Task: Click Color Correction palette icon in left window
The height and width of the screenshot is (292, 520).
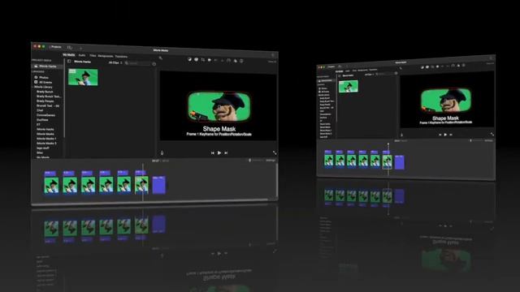Action: pyautogui.click(x=197, y=59)
